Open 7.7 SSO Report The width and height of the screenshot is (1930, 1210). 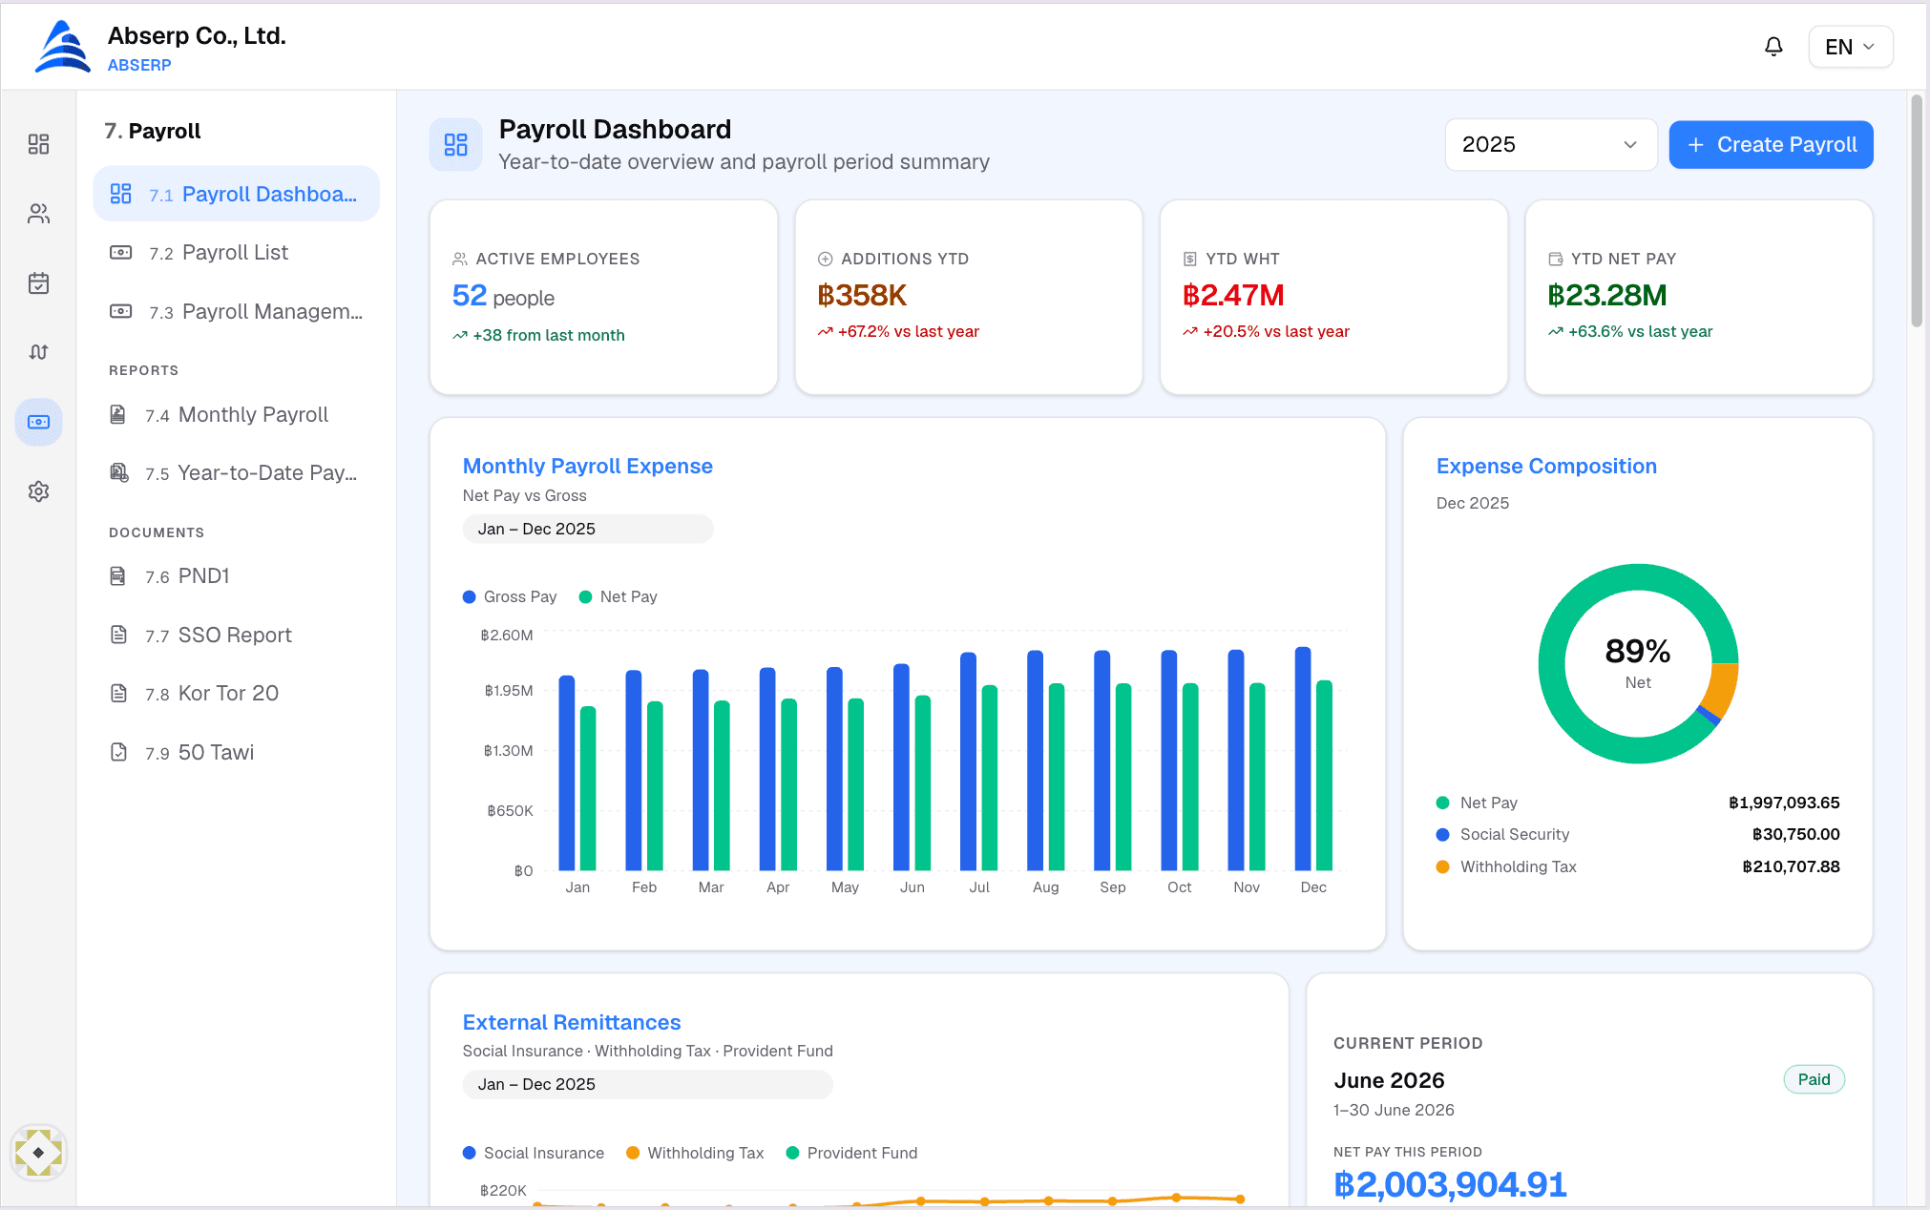236,636
